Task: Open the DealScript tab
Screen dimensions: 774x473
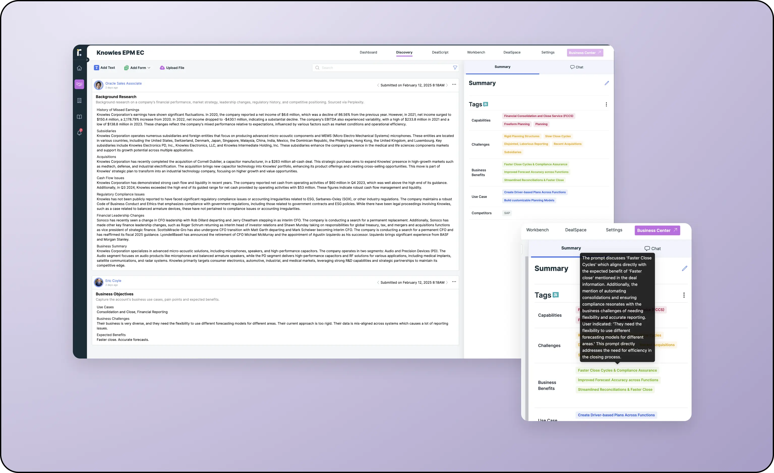Action: coord(440,52)
